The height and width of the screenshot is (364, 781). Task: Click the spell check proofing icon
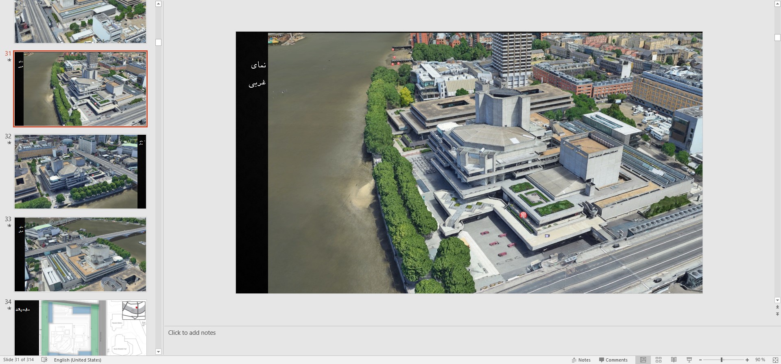tap(44, 360)
